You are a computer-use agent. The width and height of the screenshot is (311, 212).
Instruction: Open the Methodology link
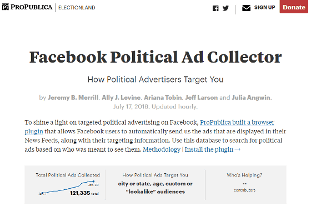(x=162, y=149)
